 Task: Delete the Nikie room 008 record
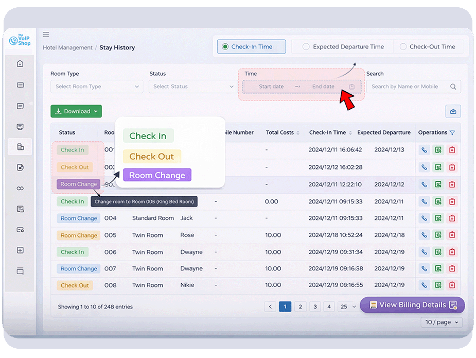click(452, 285)
